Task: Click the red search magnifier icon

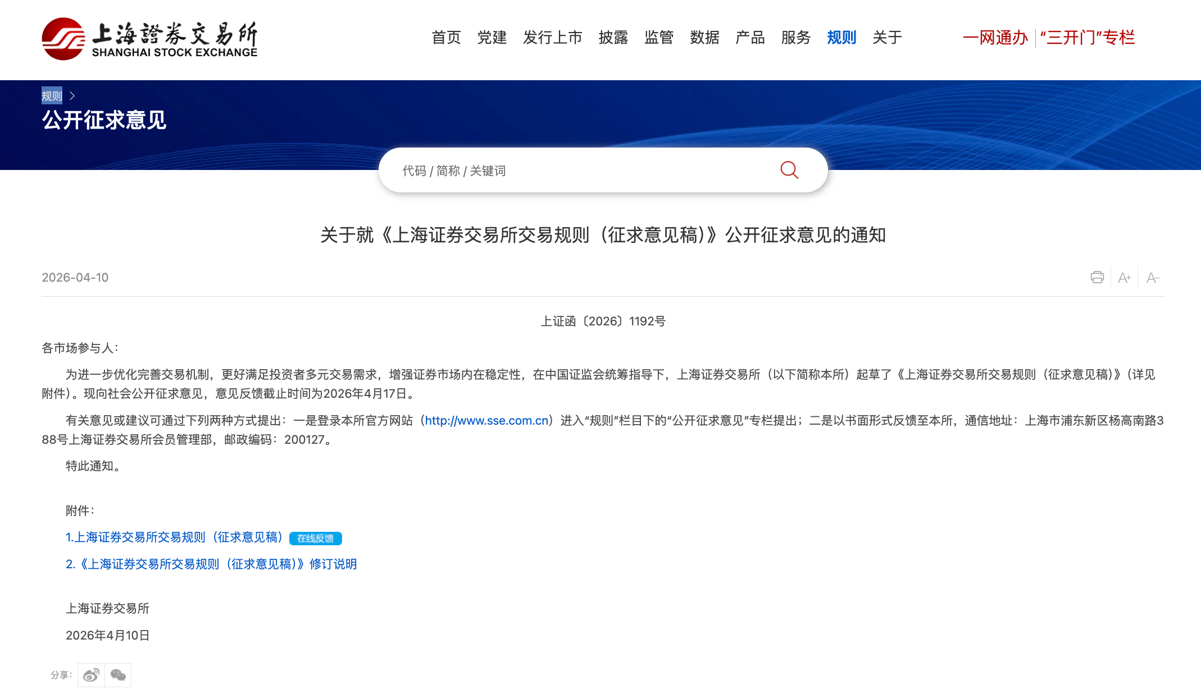Action: tap(789, 170)
